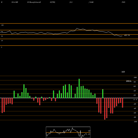
Task: Click the 'IND' header text
Action: point(123,2)
